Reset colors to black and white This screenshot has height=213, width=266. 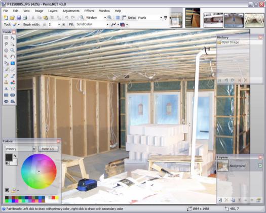click(x=7, y=163)
